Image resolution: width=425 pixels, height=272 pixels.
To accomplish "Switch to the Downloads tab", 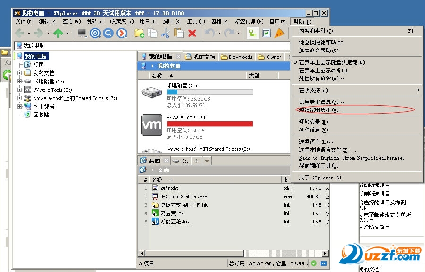I will (236, 56).
